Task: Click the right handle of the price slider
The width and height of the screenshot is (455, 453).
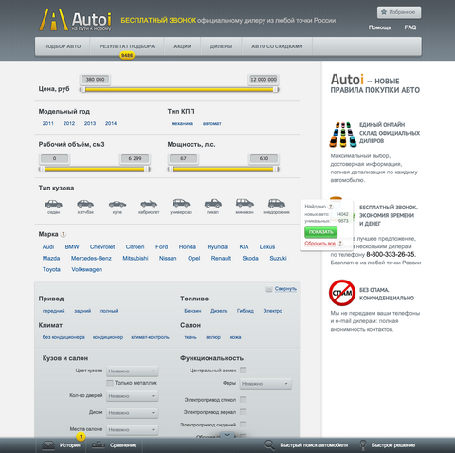Action: [276, 90]
